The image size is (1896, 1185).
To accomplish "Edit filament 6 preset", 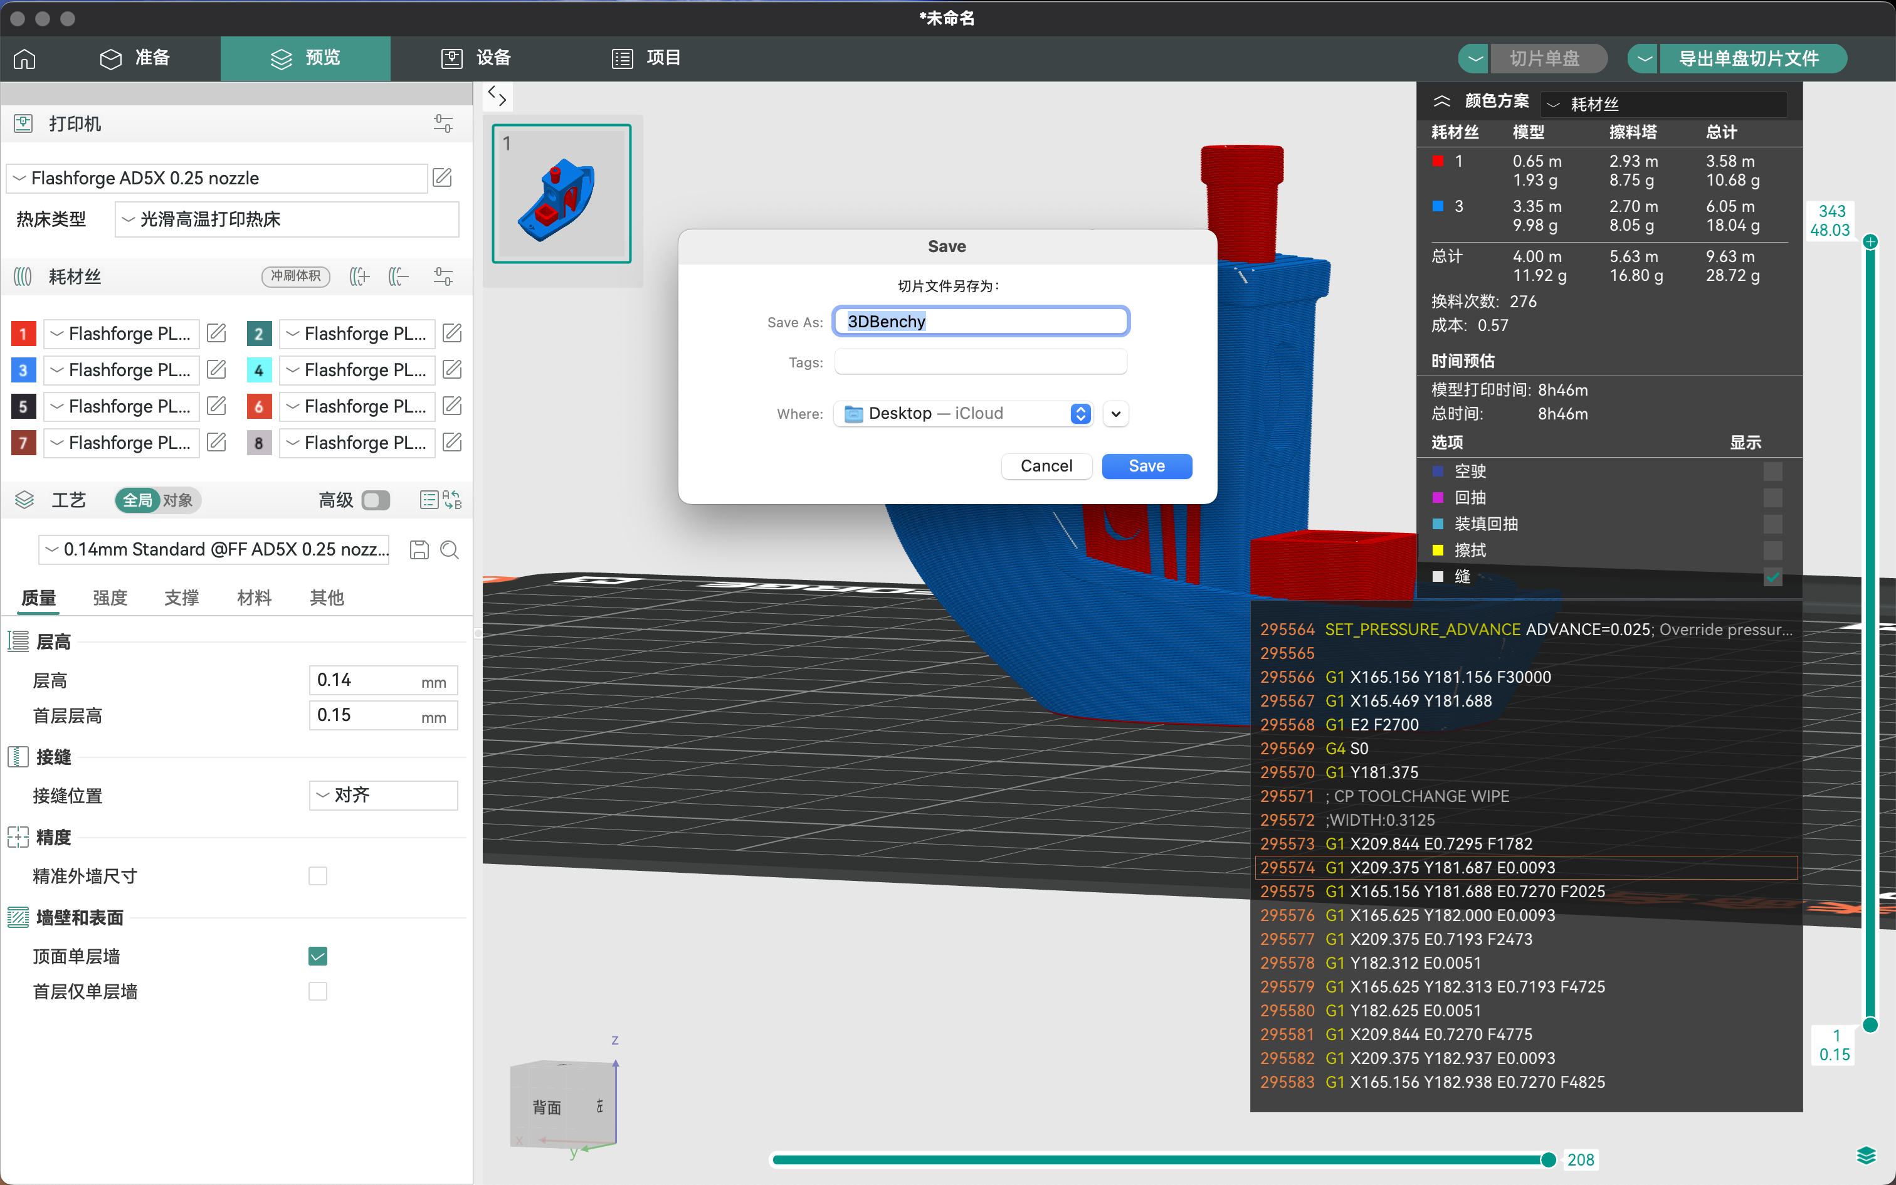I will click(x=452, y=406).
